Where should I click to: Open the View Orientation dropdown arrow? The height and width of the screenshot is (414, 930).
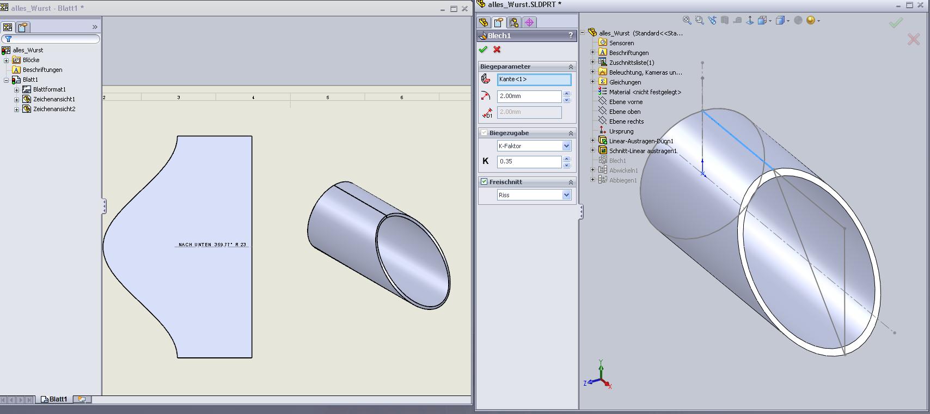click(x=769, y=21)
